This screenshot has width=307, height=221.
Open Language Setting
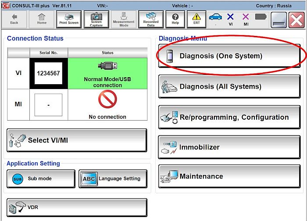(x=113, y=179)
